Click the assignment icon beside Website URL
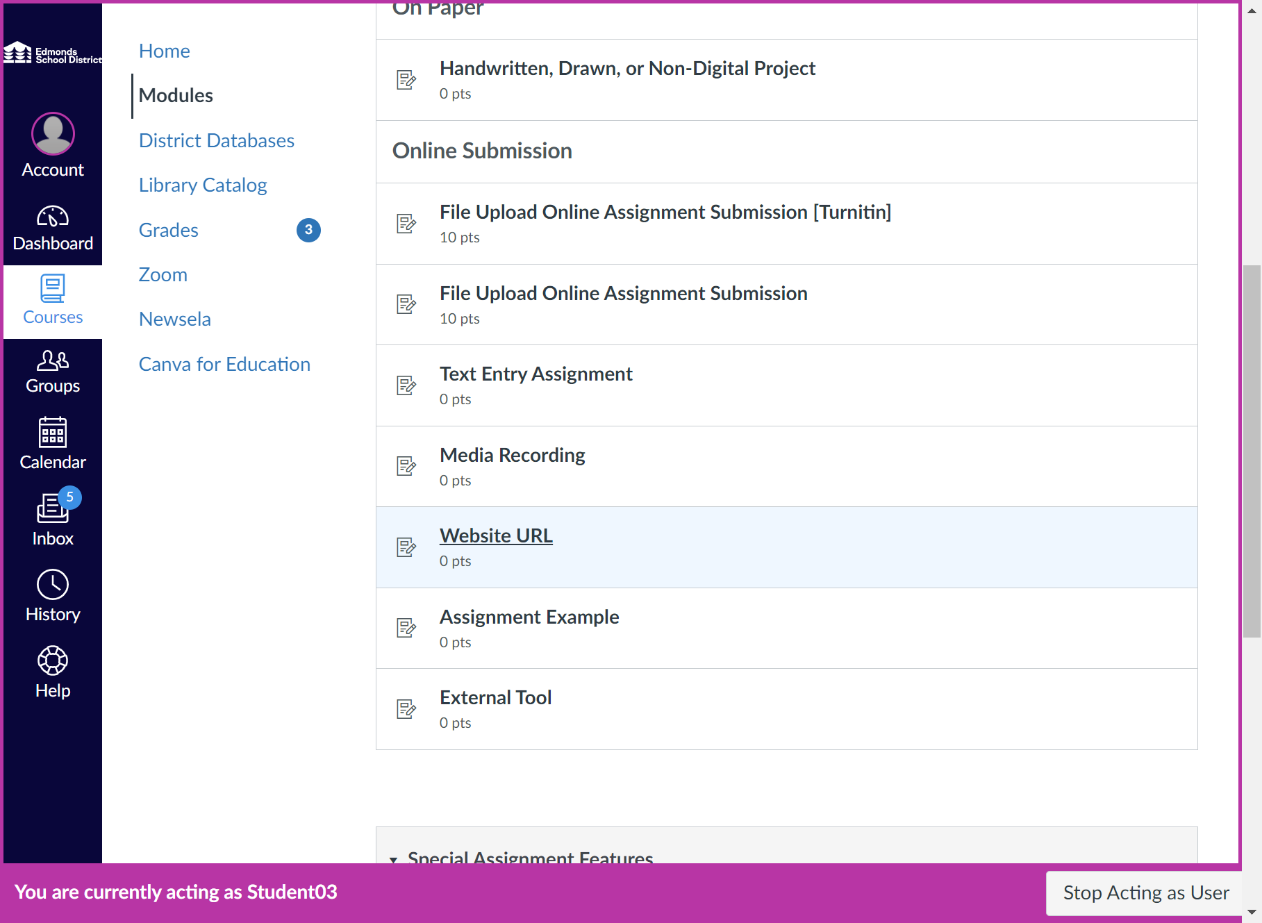This screenshot has width=1262, height=923. tap(406, 547)
